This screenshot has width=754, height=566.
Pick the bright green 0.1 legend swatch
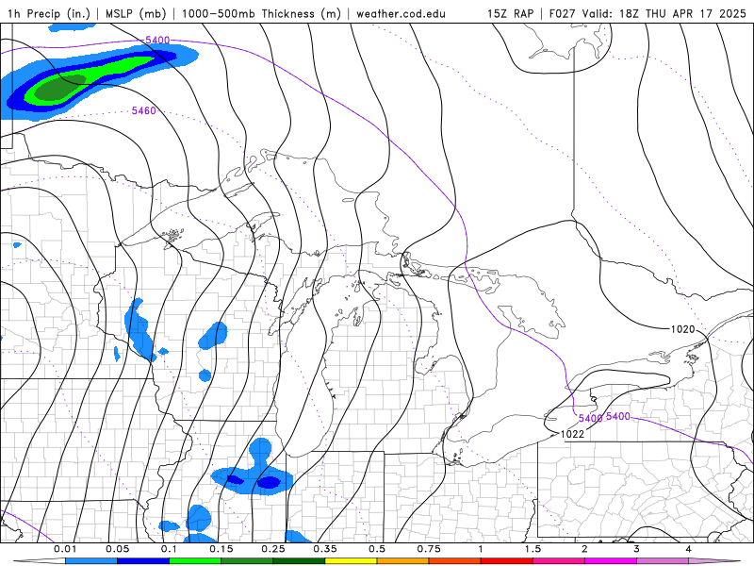(x=195, y=561)
